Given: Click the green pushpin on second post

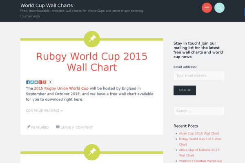Looking at the screenshot, I should pyautogui.click(x=92, y=152).
